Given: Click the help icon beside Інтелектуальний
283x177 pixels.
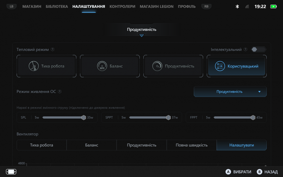Looking at the screenshot, I should (245, 50).
